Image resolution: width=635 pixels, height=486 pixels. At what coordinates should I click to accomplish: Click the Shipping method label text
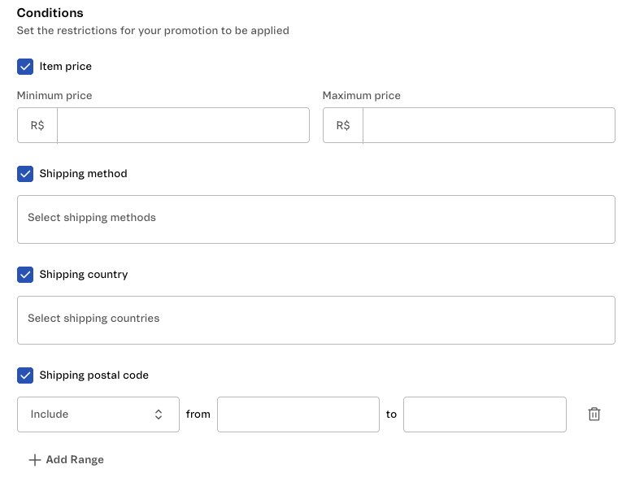(83, 174)
